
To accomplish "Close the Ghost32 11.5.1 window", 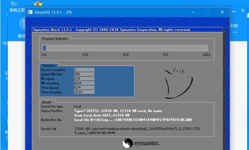I will click(222, 12).
